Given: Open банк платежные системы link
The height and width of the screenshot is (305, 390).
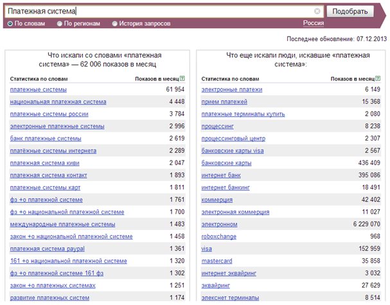Looking at the screenshot, I should pyautogui.click(x=46, y=139).
